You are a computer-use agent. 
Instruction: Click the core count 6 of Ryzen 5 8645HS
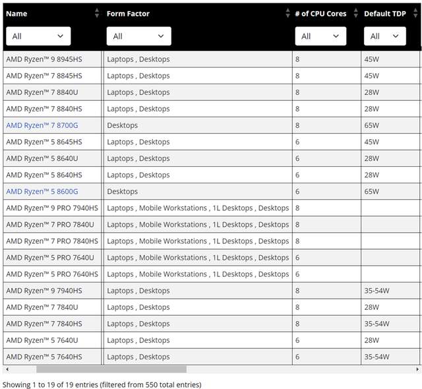point(297,142)
